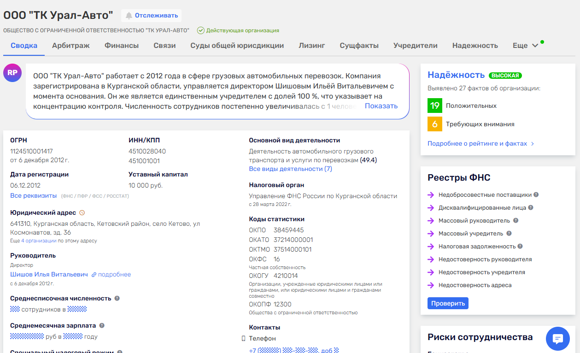
Task: Click the ОКАТО code 37214000001
Action: (293, 240)
